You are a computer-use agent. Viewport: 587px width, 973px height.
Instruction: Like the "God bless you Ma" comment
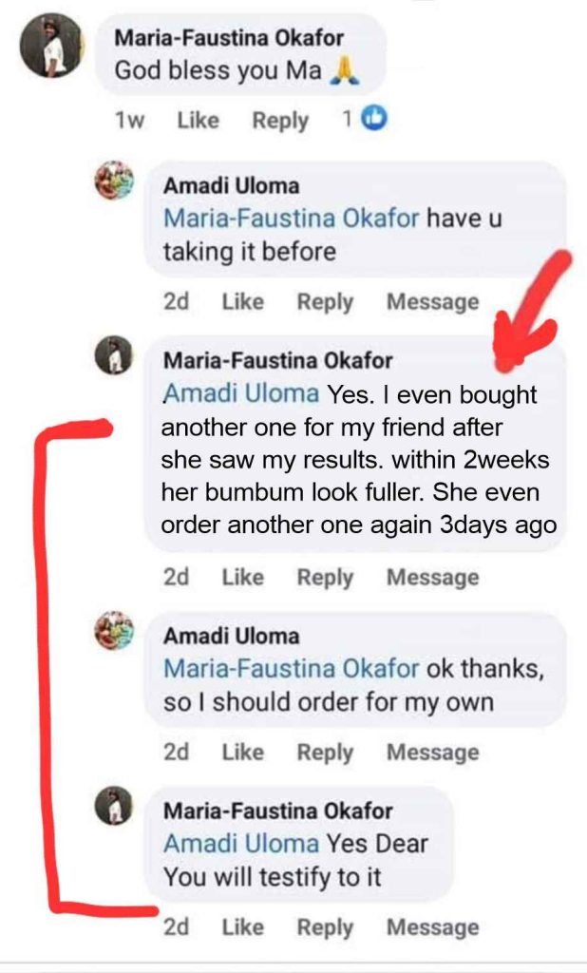pos(198,121)
